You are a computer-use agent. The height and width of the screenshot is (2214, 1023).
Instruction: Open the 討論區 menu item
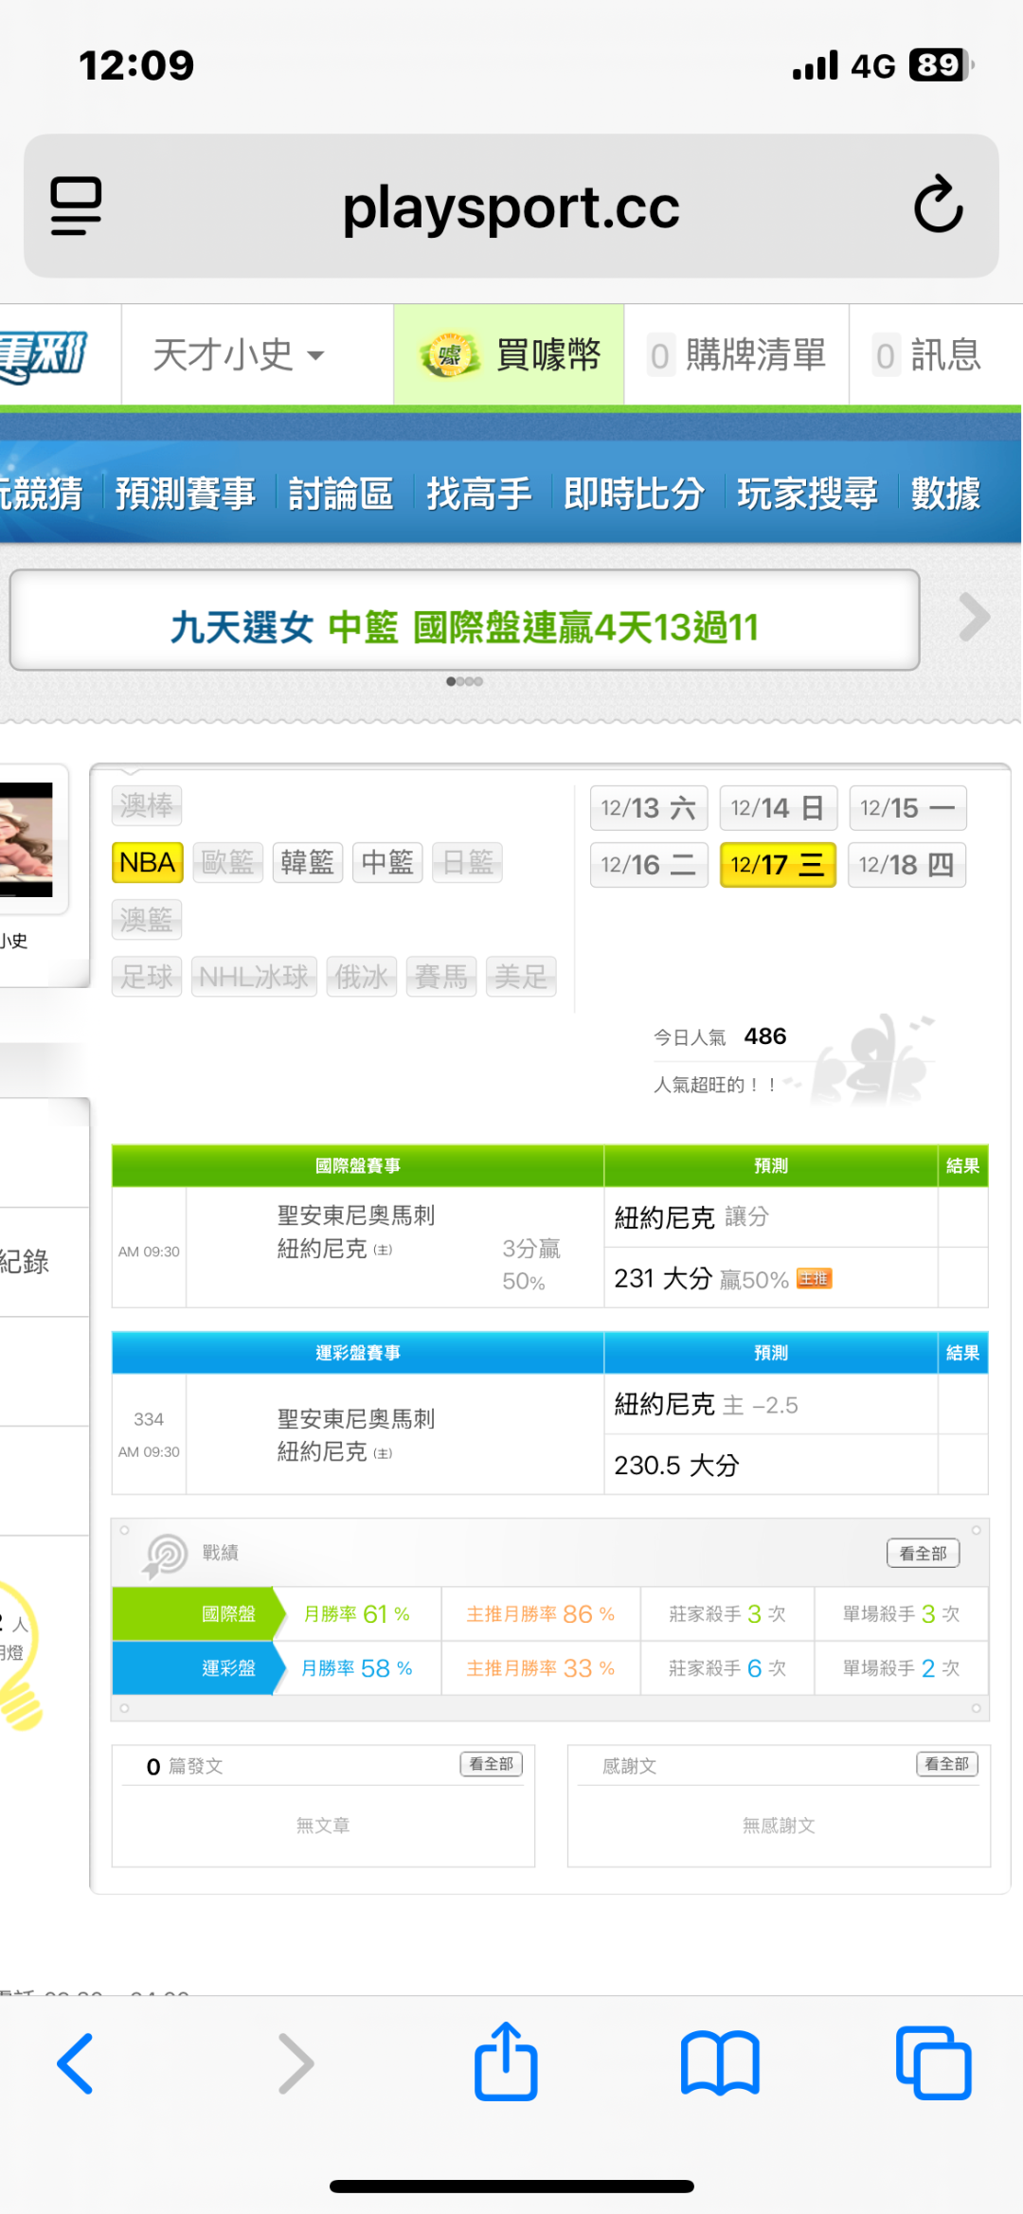pyautogui.click(x=341, y=494)
